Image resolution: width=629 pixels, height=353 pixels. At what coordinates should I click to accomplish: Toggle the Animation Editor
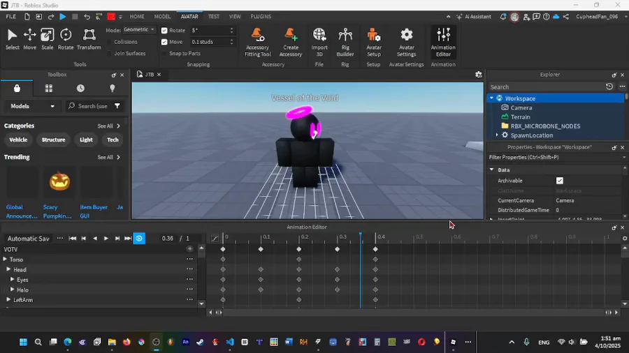(x=443, y=43)
